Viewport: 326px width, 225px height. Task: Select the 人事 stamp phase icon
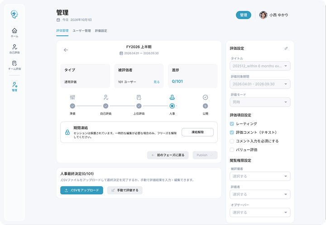coord(172,97)
